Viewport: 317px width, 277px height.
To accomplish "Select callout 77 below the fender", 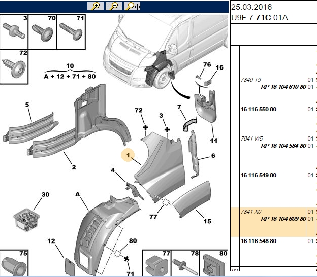I will coord(153,217).
